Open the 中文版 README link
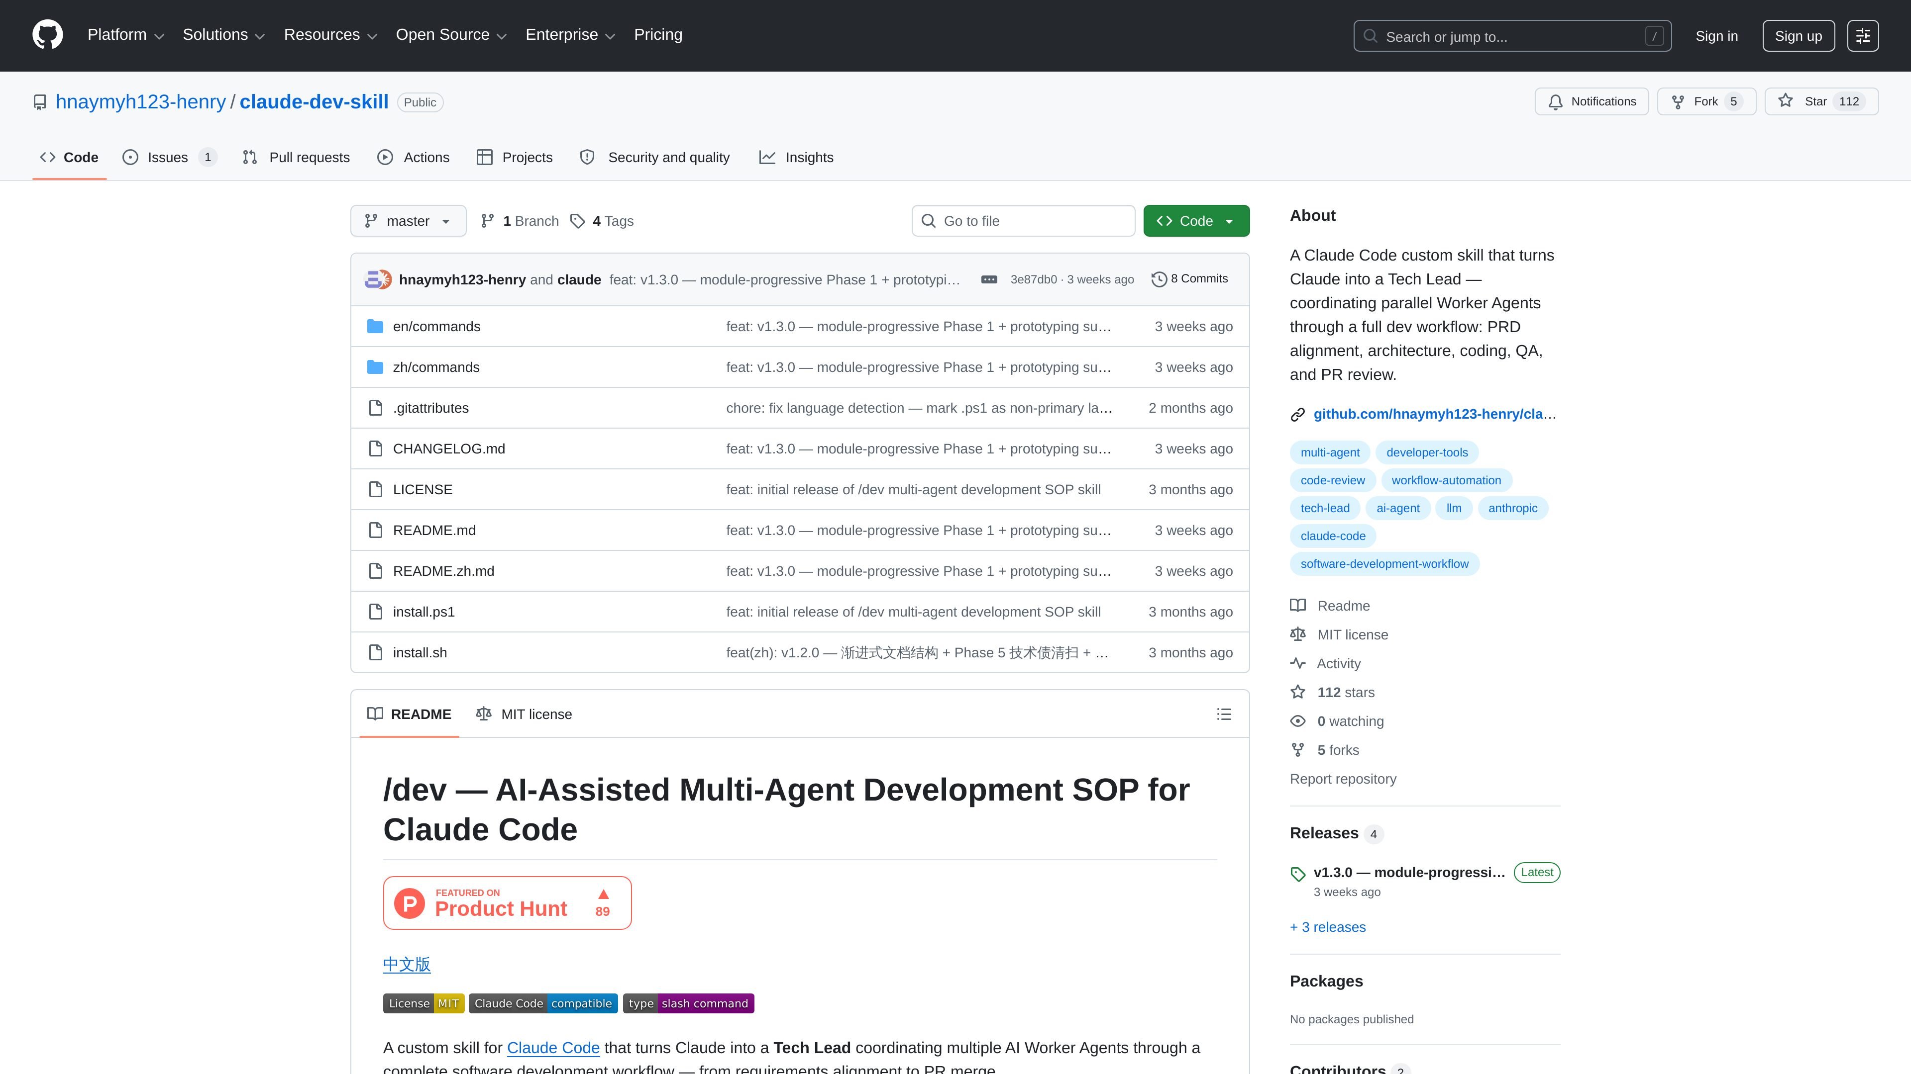The height and width of the screenshot is (1074, 1911). [407, 964]
